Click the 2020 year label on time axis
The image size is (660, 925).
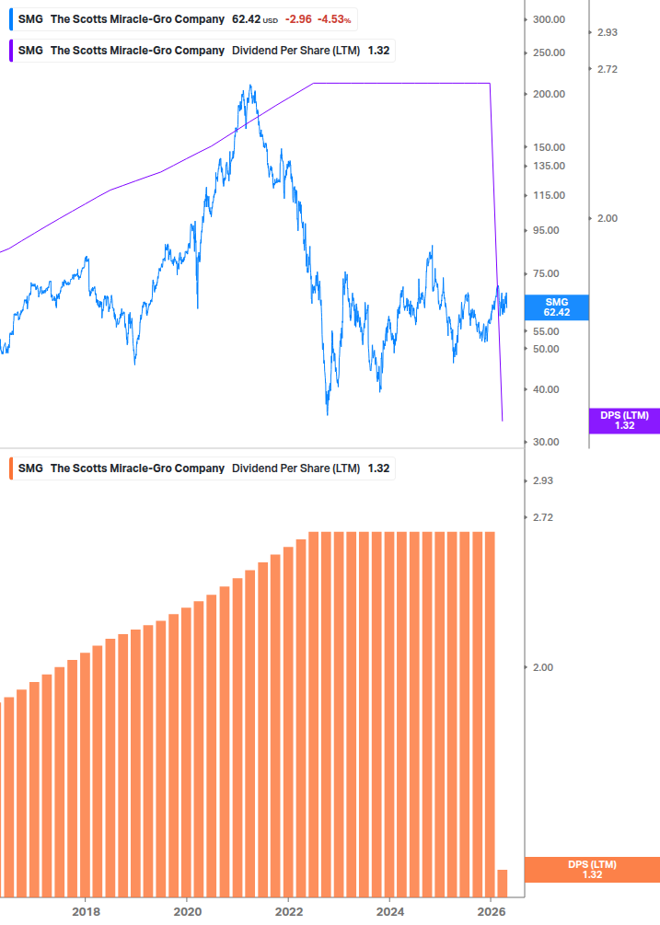(188, 911)
